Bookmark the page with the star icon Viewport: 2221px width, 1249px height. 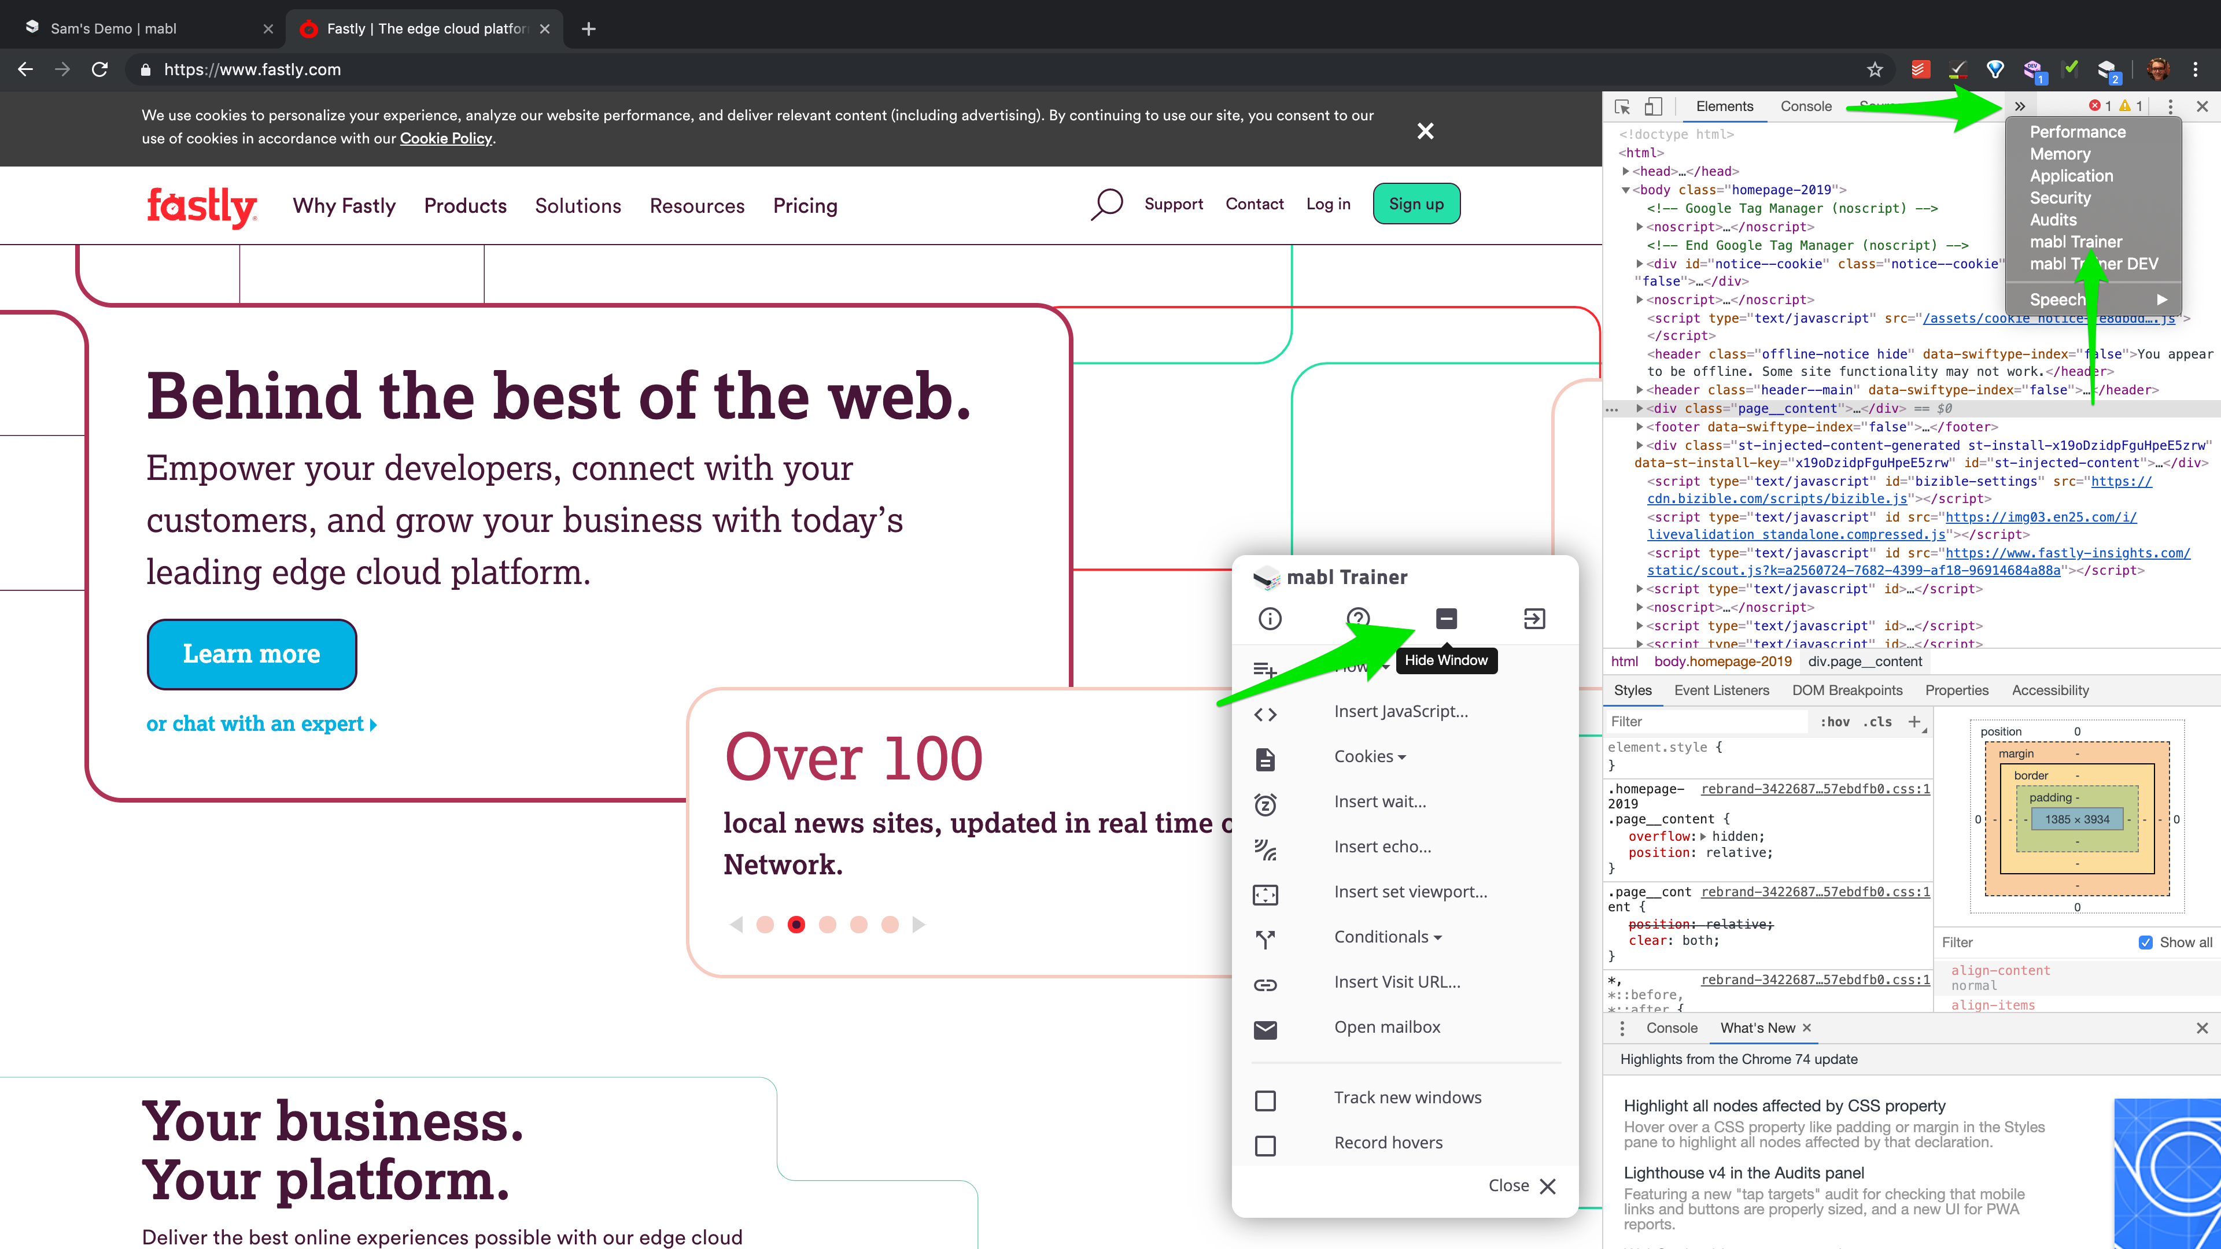tap(1875, 70)
